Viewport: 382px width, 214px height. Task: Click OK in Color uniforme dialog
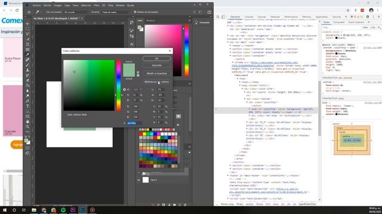coord(156,58)
